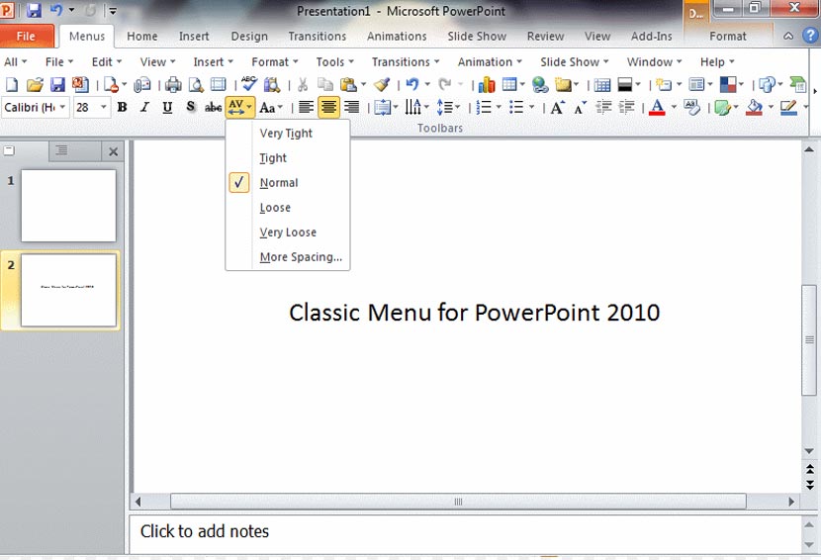Toggle bold formatting
The image size is (821, 560).
pyautogui.click(x=122, y=108)
